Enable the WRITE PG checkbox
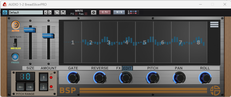 point(76,14)
